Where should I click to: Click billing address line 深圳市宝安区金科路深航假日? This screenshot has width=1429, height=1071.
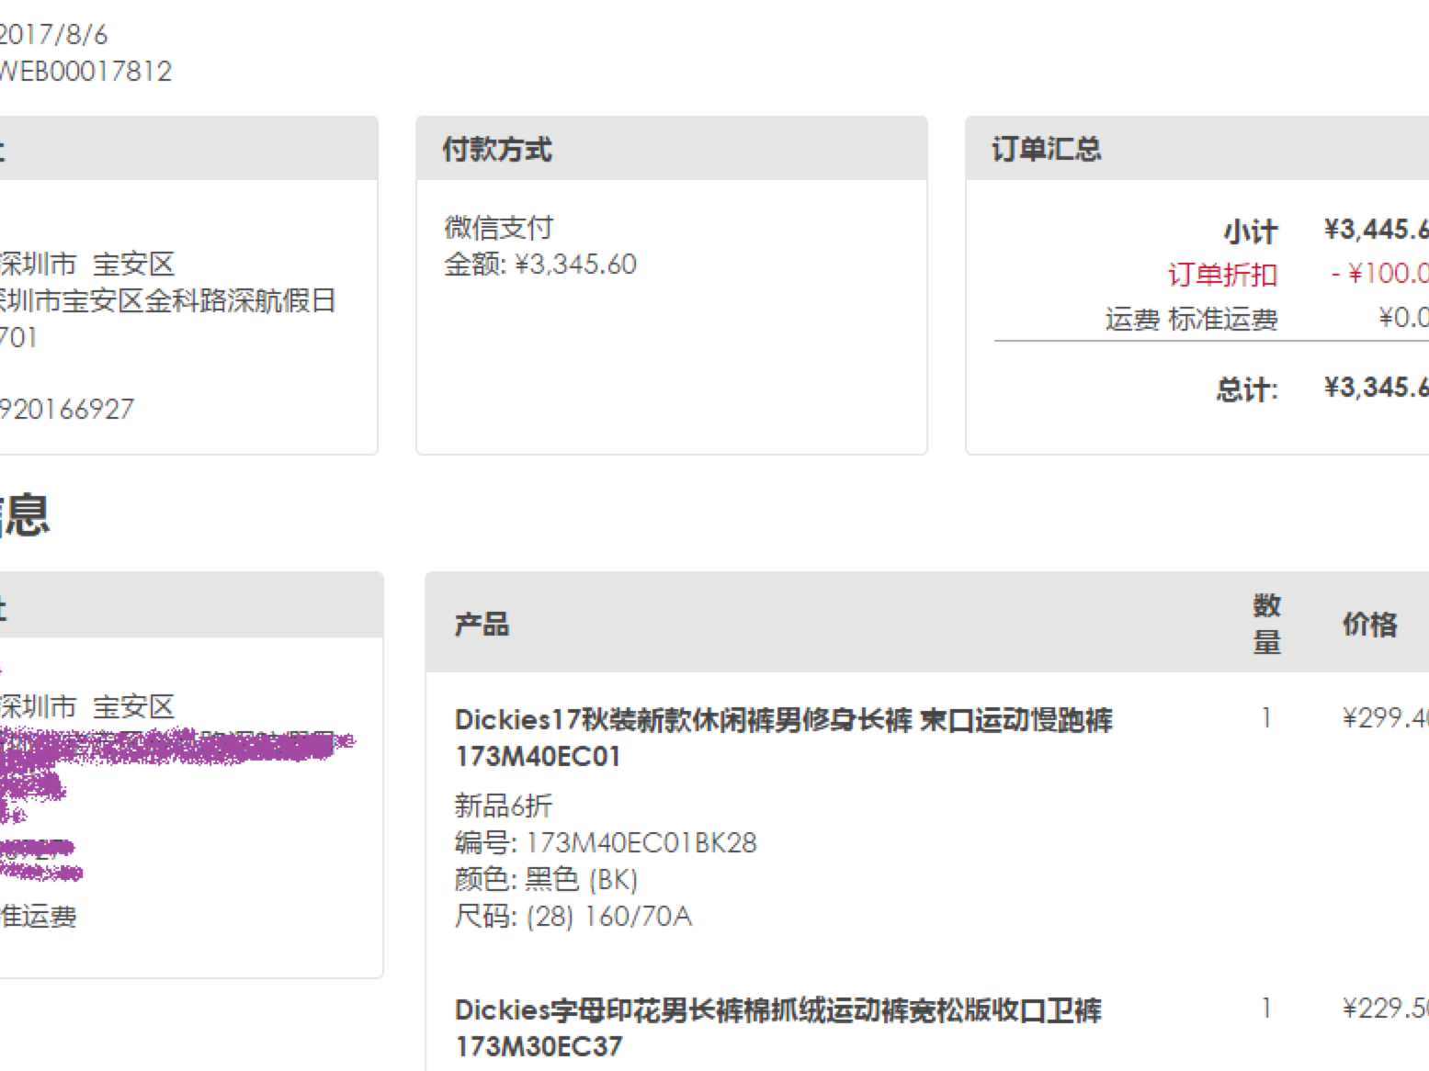coord(167,300)
